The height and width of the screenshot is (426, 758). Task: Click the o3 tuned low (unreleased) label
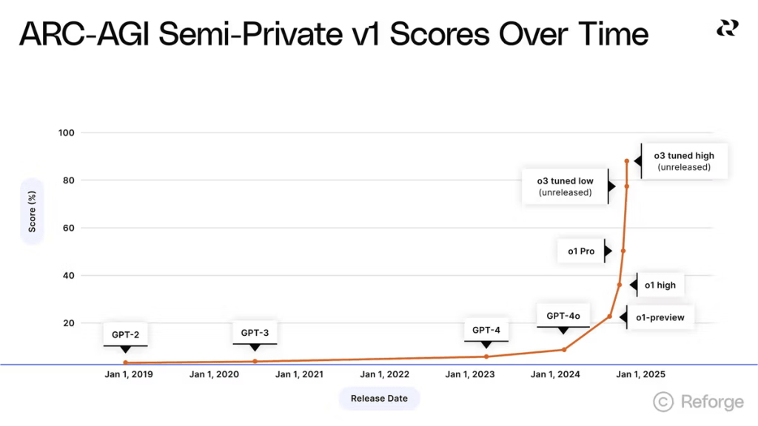pyautogui.click(x=566, y=186)
